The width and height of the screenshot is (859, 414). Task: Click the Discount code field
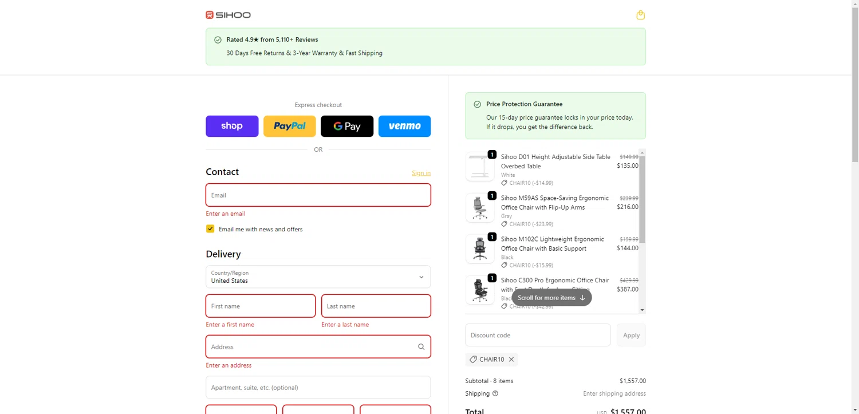click(x=538, y=335)
